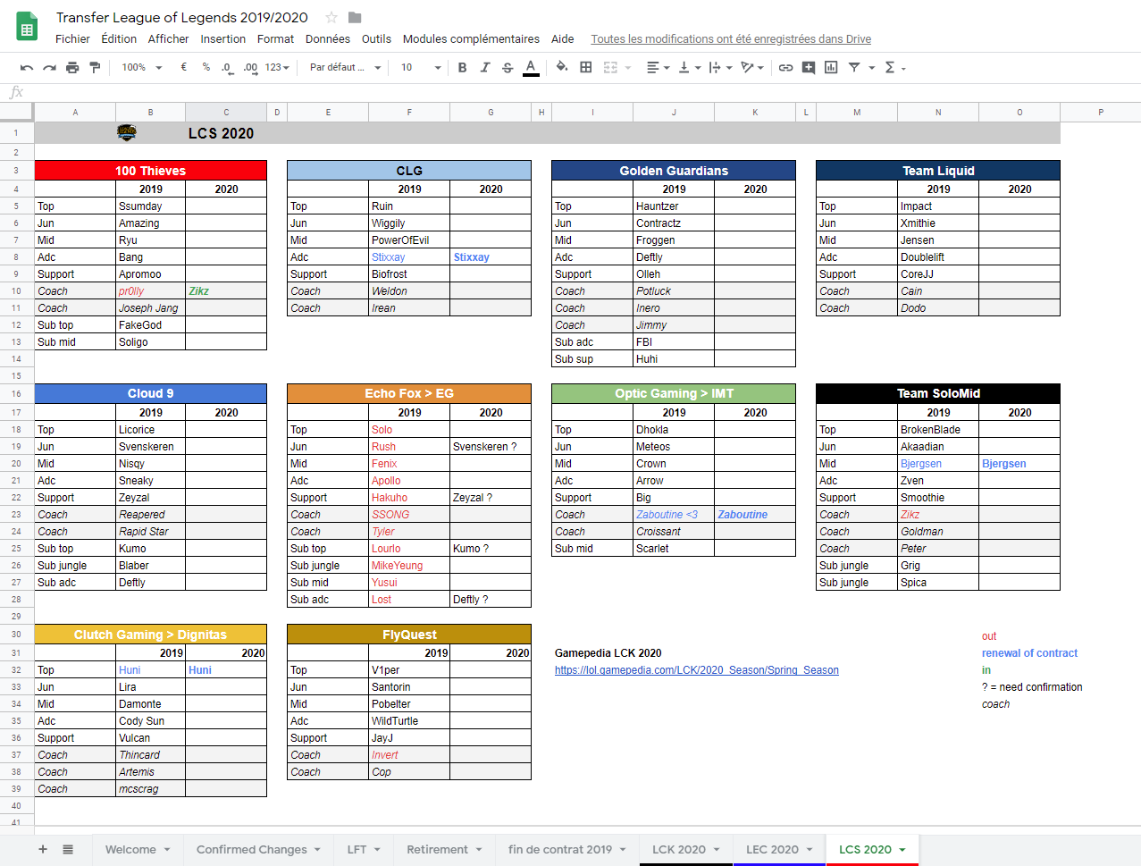Click the undo arrow icon

(27, 68)
